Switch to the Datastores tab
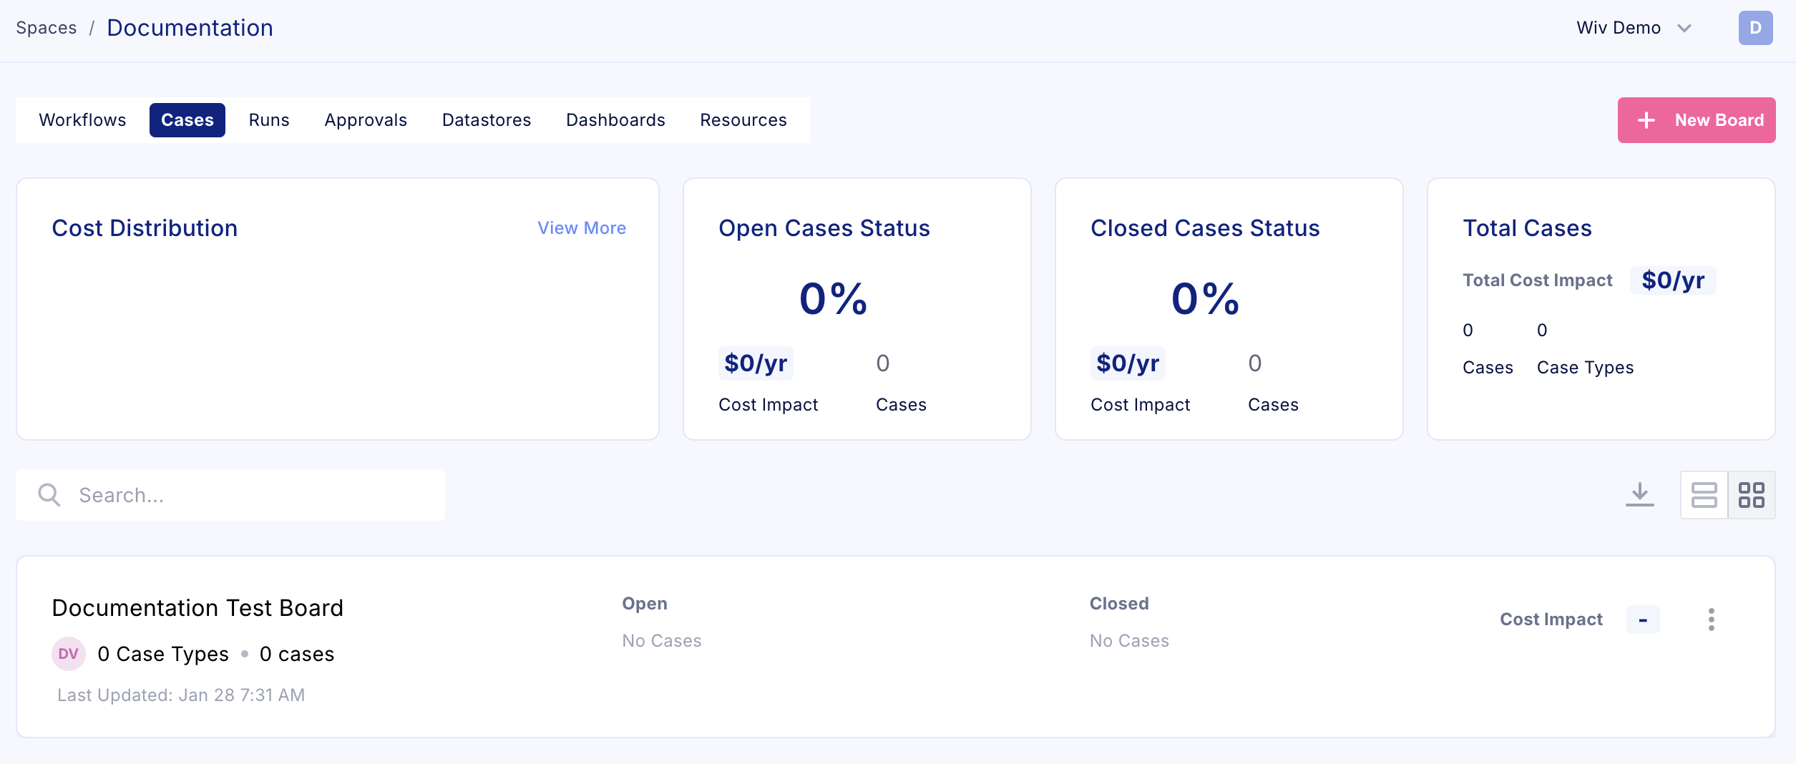This screenshot has height=764, width=1796. [487, 120]
